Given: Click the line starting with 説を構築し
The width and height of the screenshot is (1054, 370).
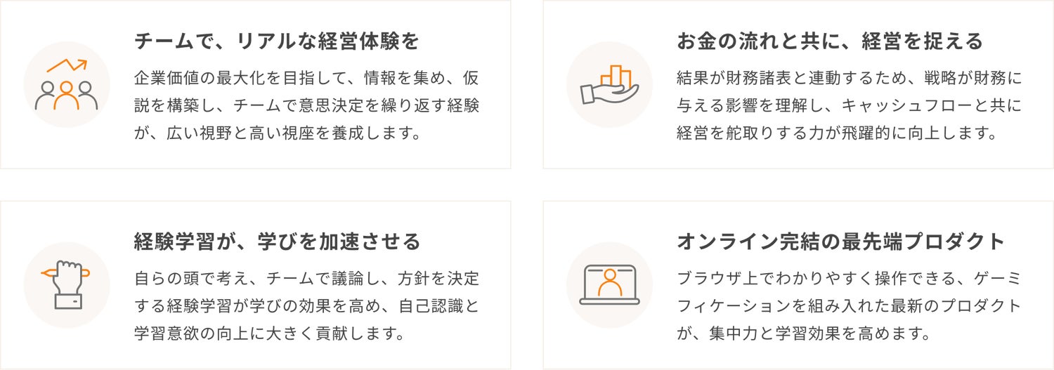Looking at the screenshot, I should pyautogui.click(x=306, y=105).
